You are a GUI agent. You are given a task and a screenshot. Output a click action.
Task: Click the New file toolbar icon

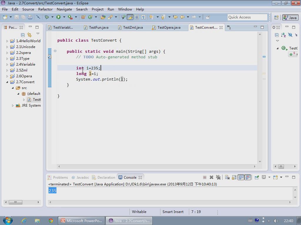[5, 17]
